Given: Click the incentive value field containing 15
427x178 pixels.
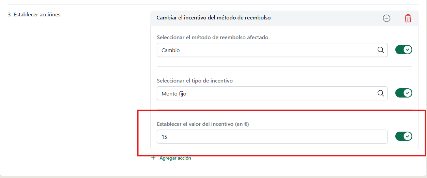Looking at the screenshot, I should point(272,136).
